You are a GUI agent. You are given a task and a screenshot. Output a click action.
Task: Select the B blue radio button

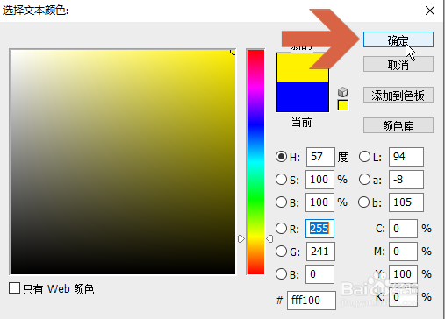pyautogui.click(x=281, y=274)
